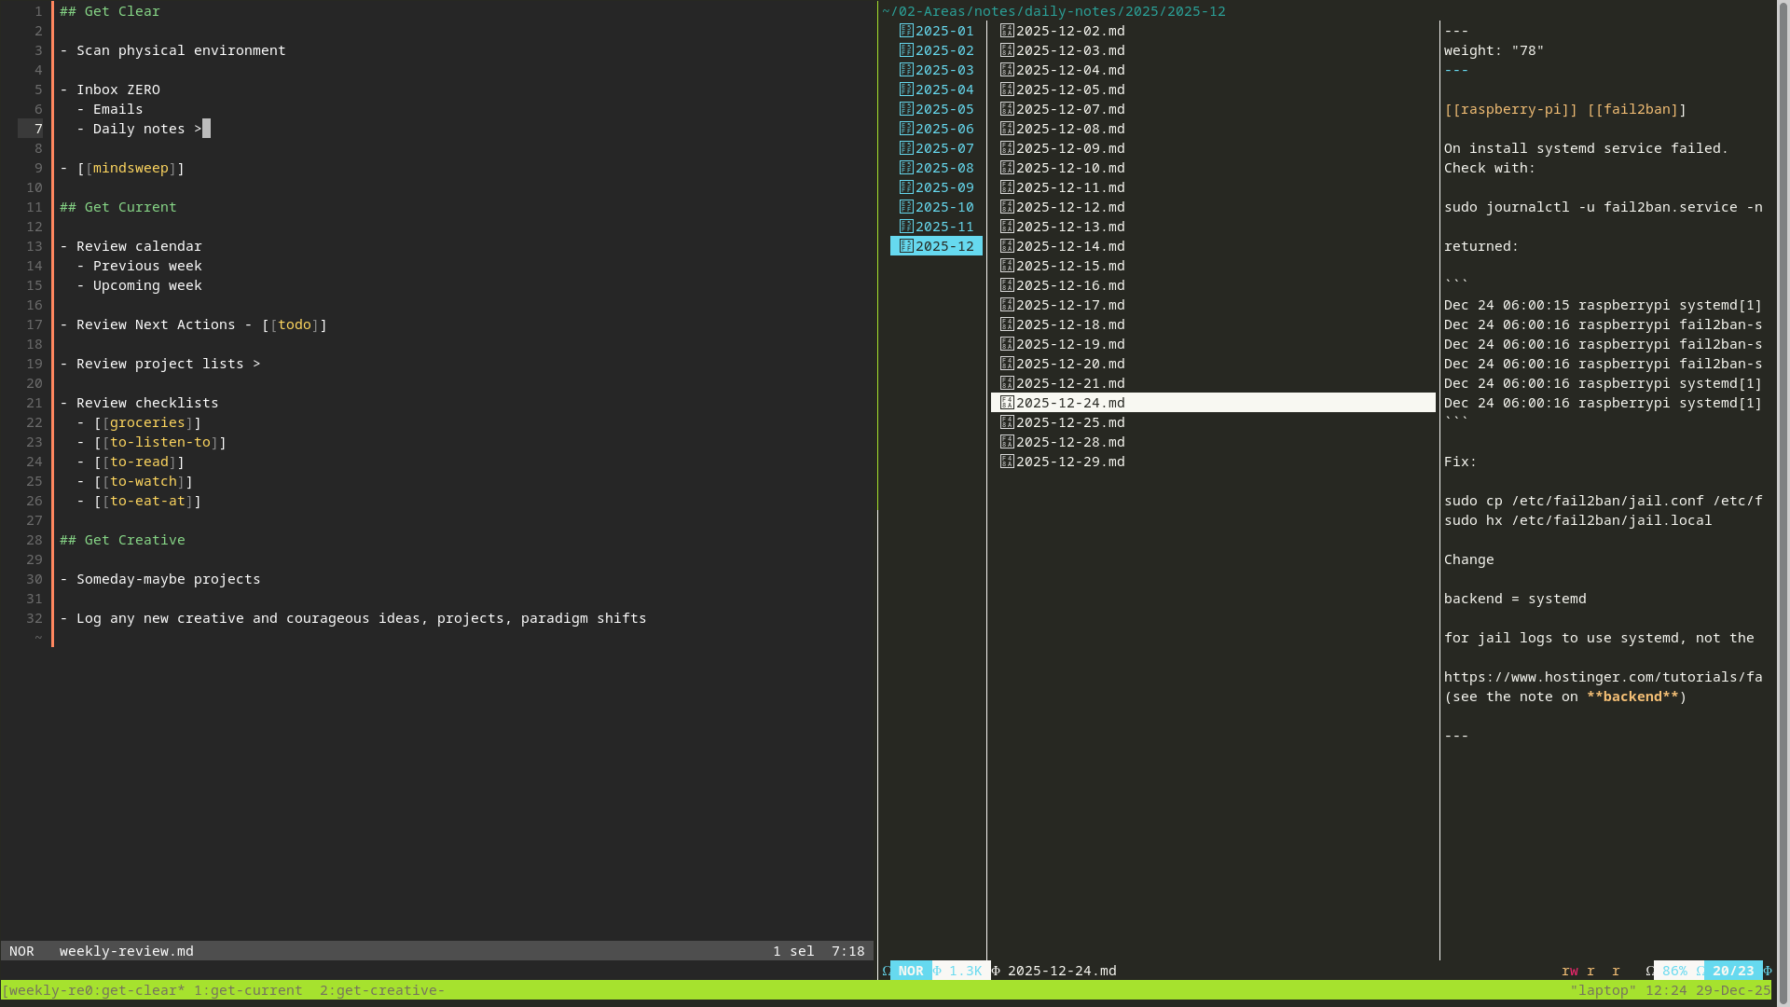Screen dimensions: 1790x1007
Task: Click the 86% progress indicator in status bar
Action: [x=1674, y=971]
